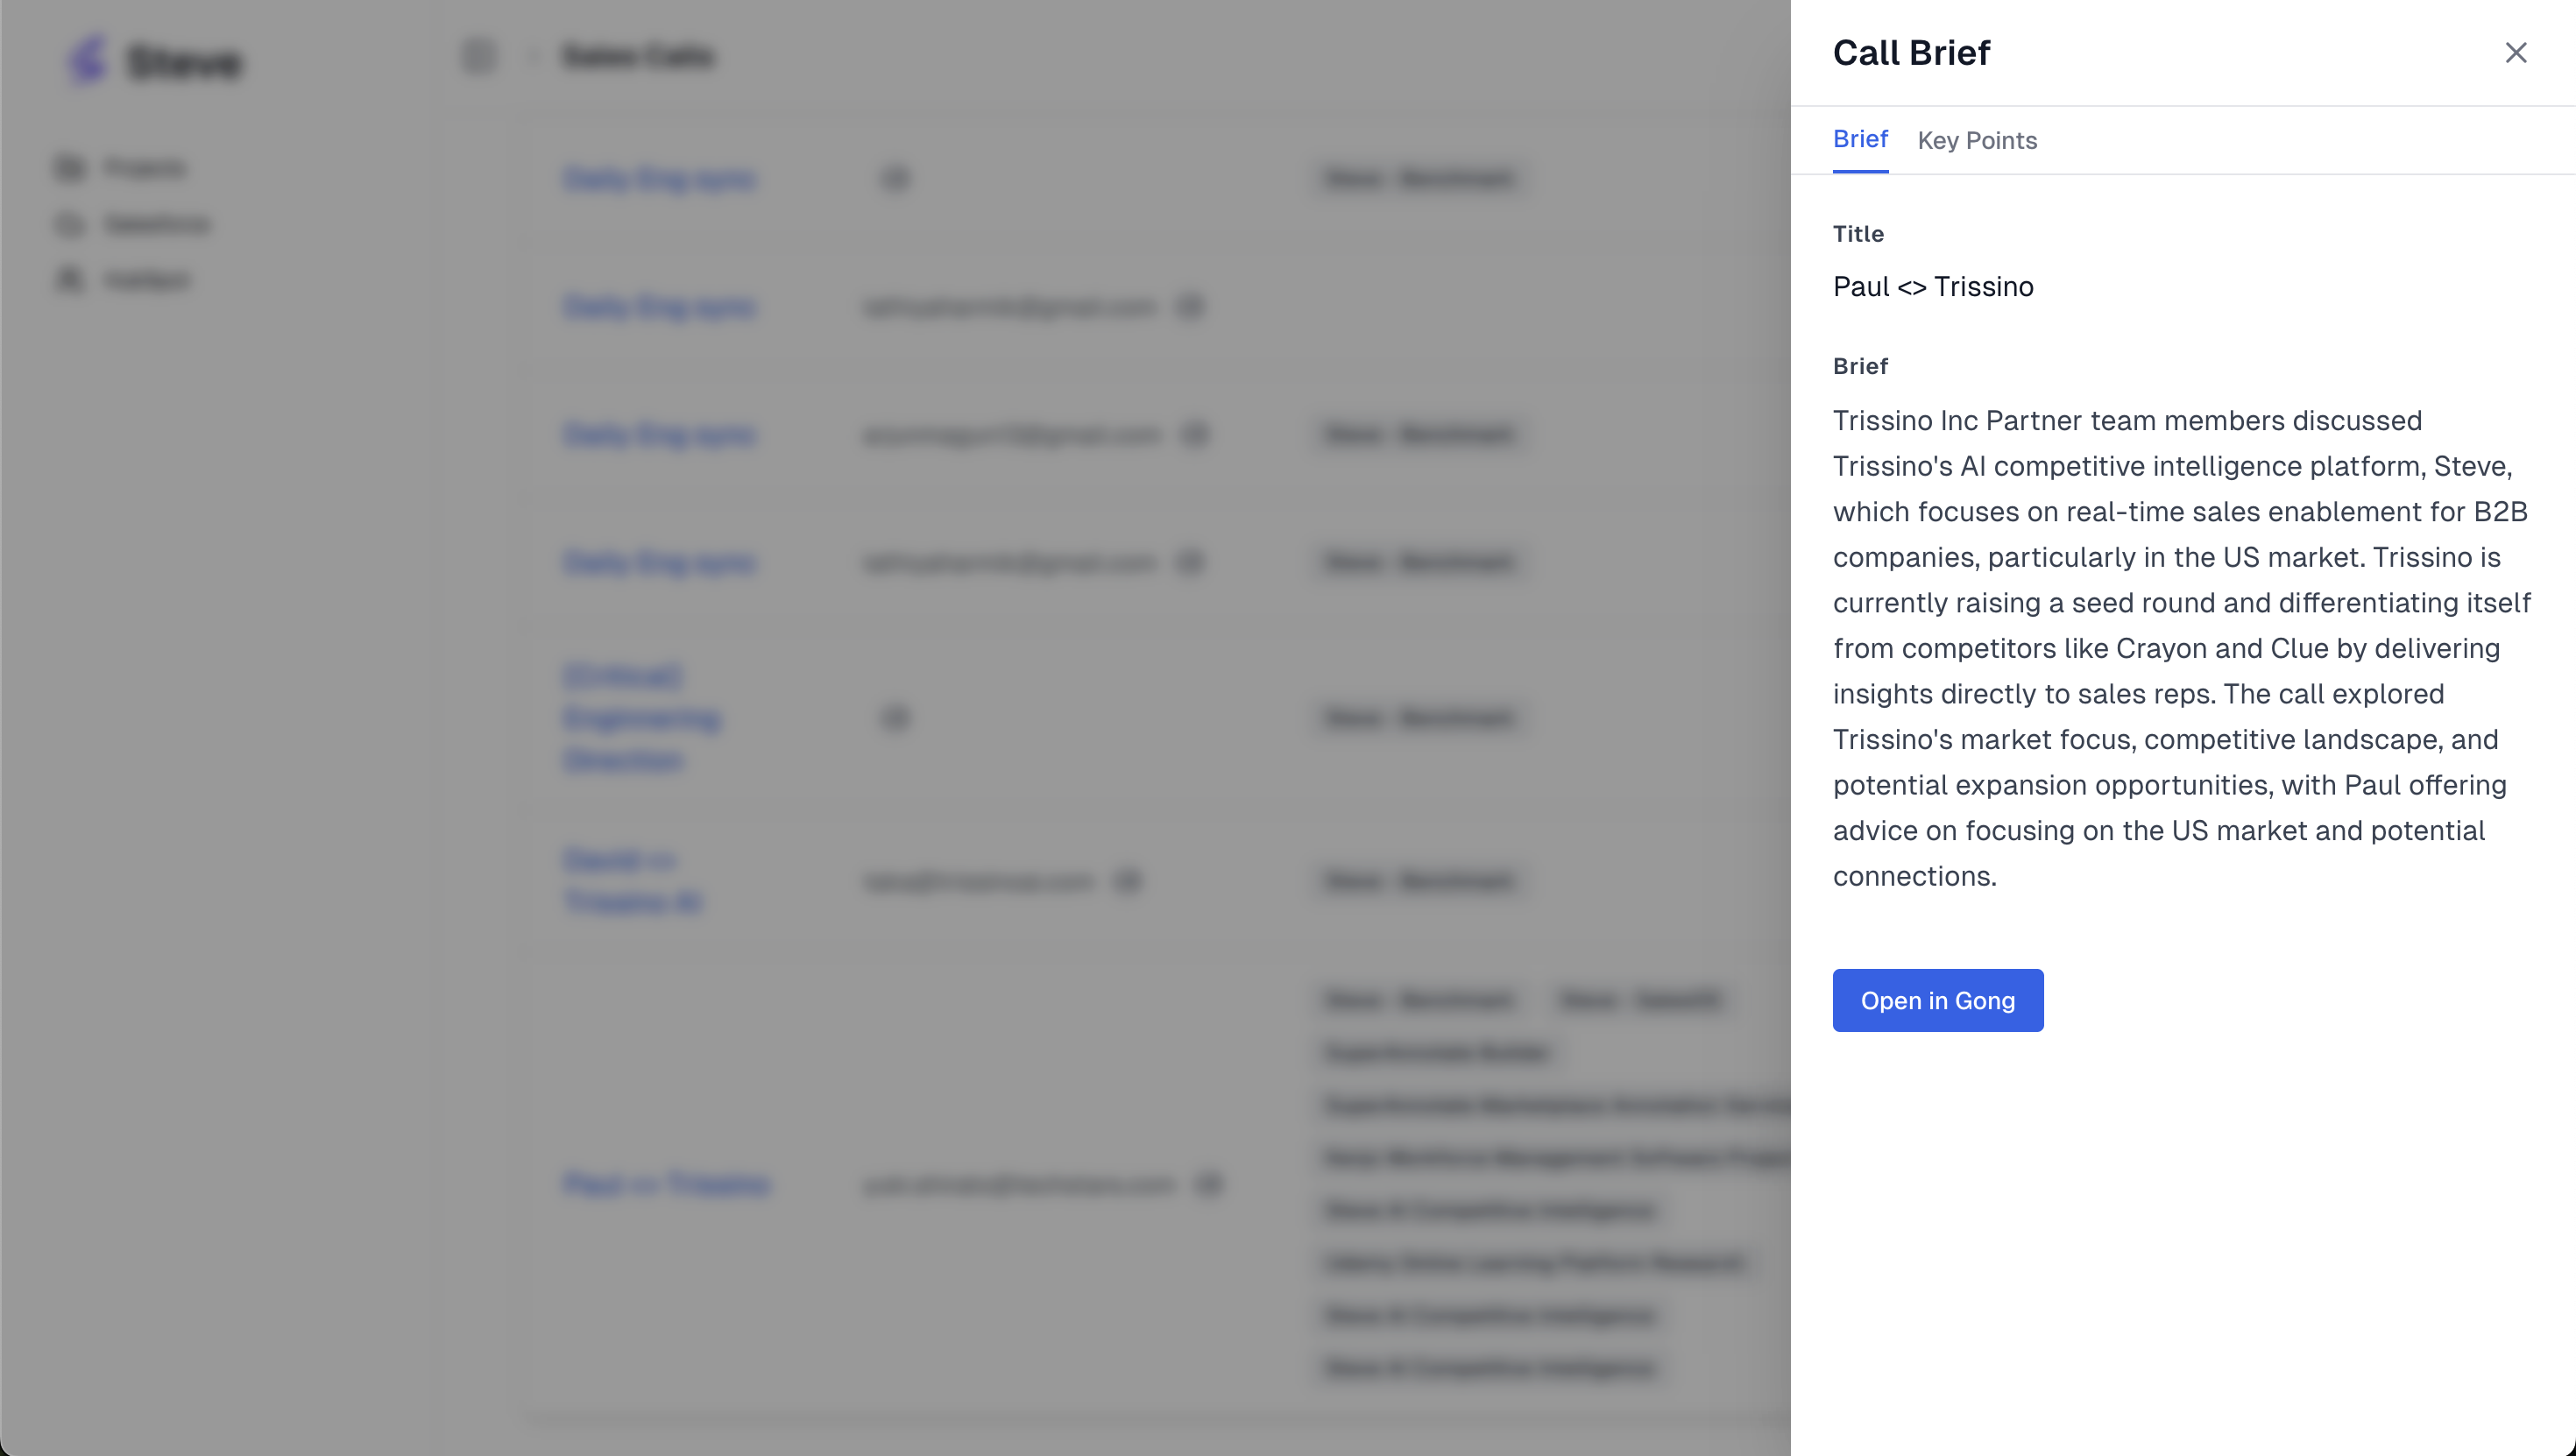Toggle the sidebar icon beside Sales Calls
Screen dimensions: 2576x1456
(x=479, y=56)
